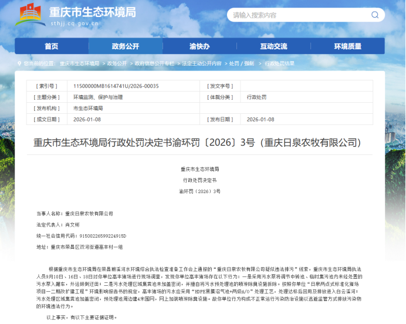
Task: Click the sthjj.cq.gov.cn domain text
Action: (75, 23)
